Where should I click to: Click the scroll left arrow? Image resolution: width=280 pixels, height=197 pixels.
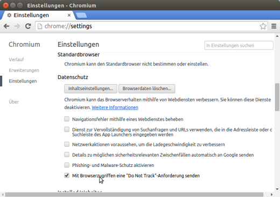[3, 194]
